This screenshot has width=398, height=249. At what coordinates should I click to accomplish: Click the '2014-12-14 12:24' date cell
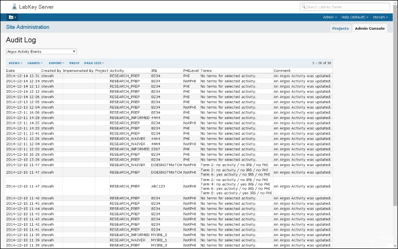point(23,81)
